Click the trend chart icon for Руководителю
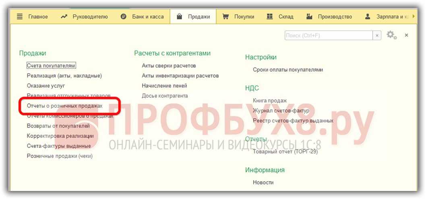The width and height of the screenshot is (426, 199). pyautogui.click(x=64, y=17)
